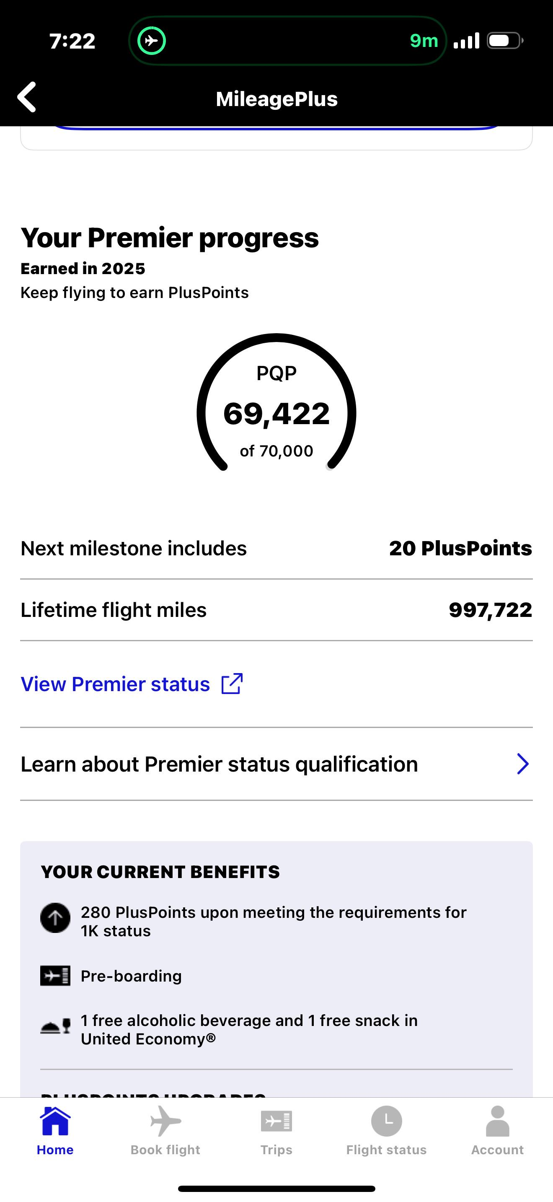Expand Learn about Premier status qualification chevron
The height and width of the screenshot is (1202, 553).
tap(523, 764)
